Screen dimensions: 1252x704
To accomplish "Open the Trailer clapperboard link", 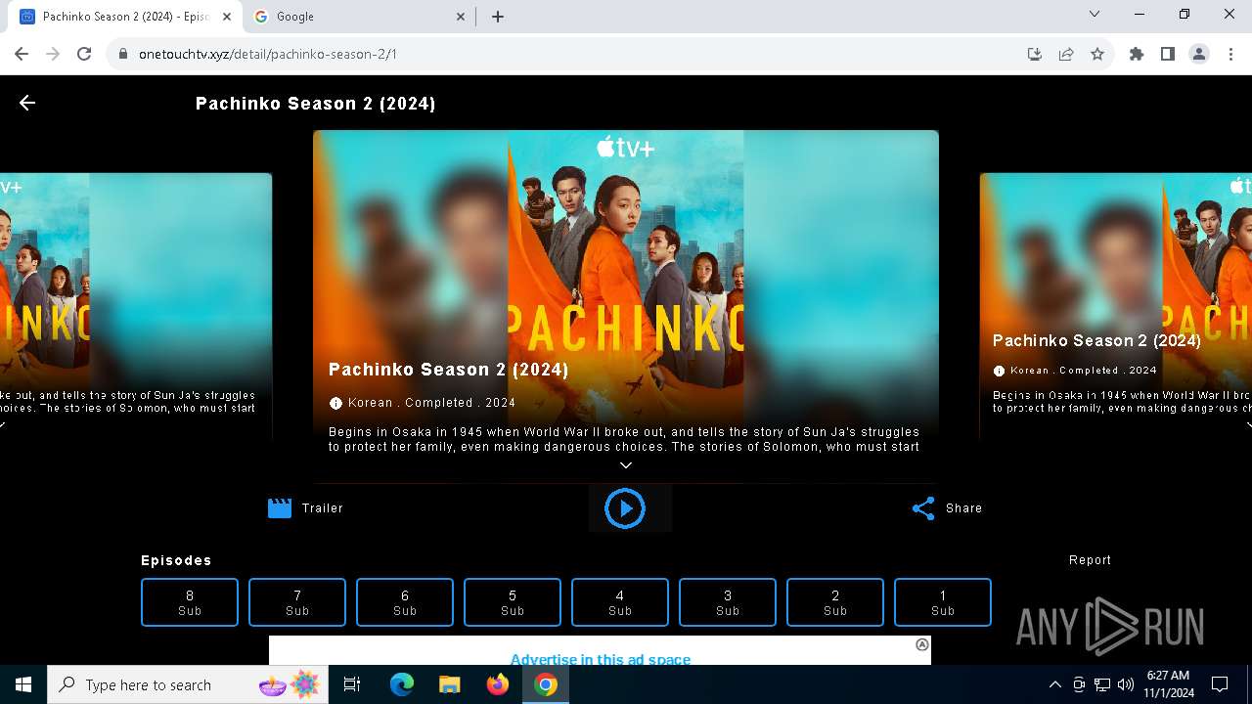I will point(305,508).
